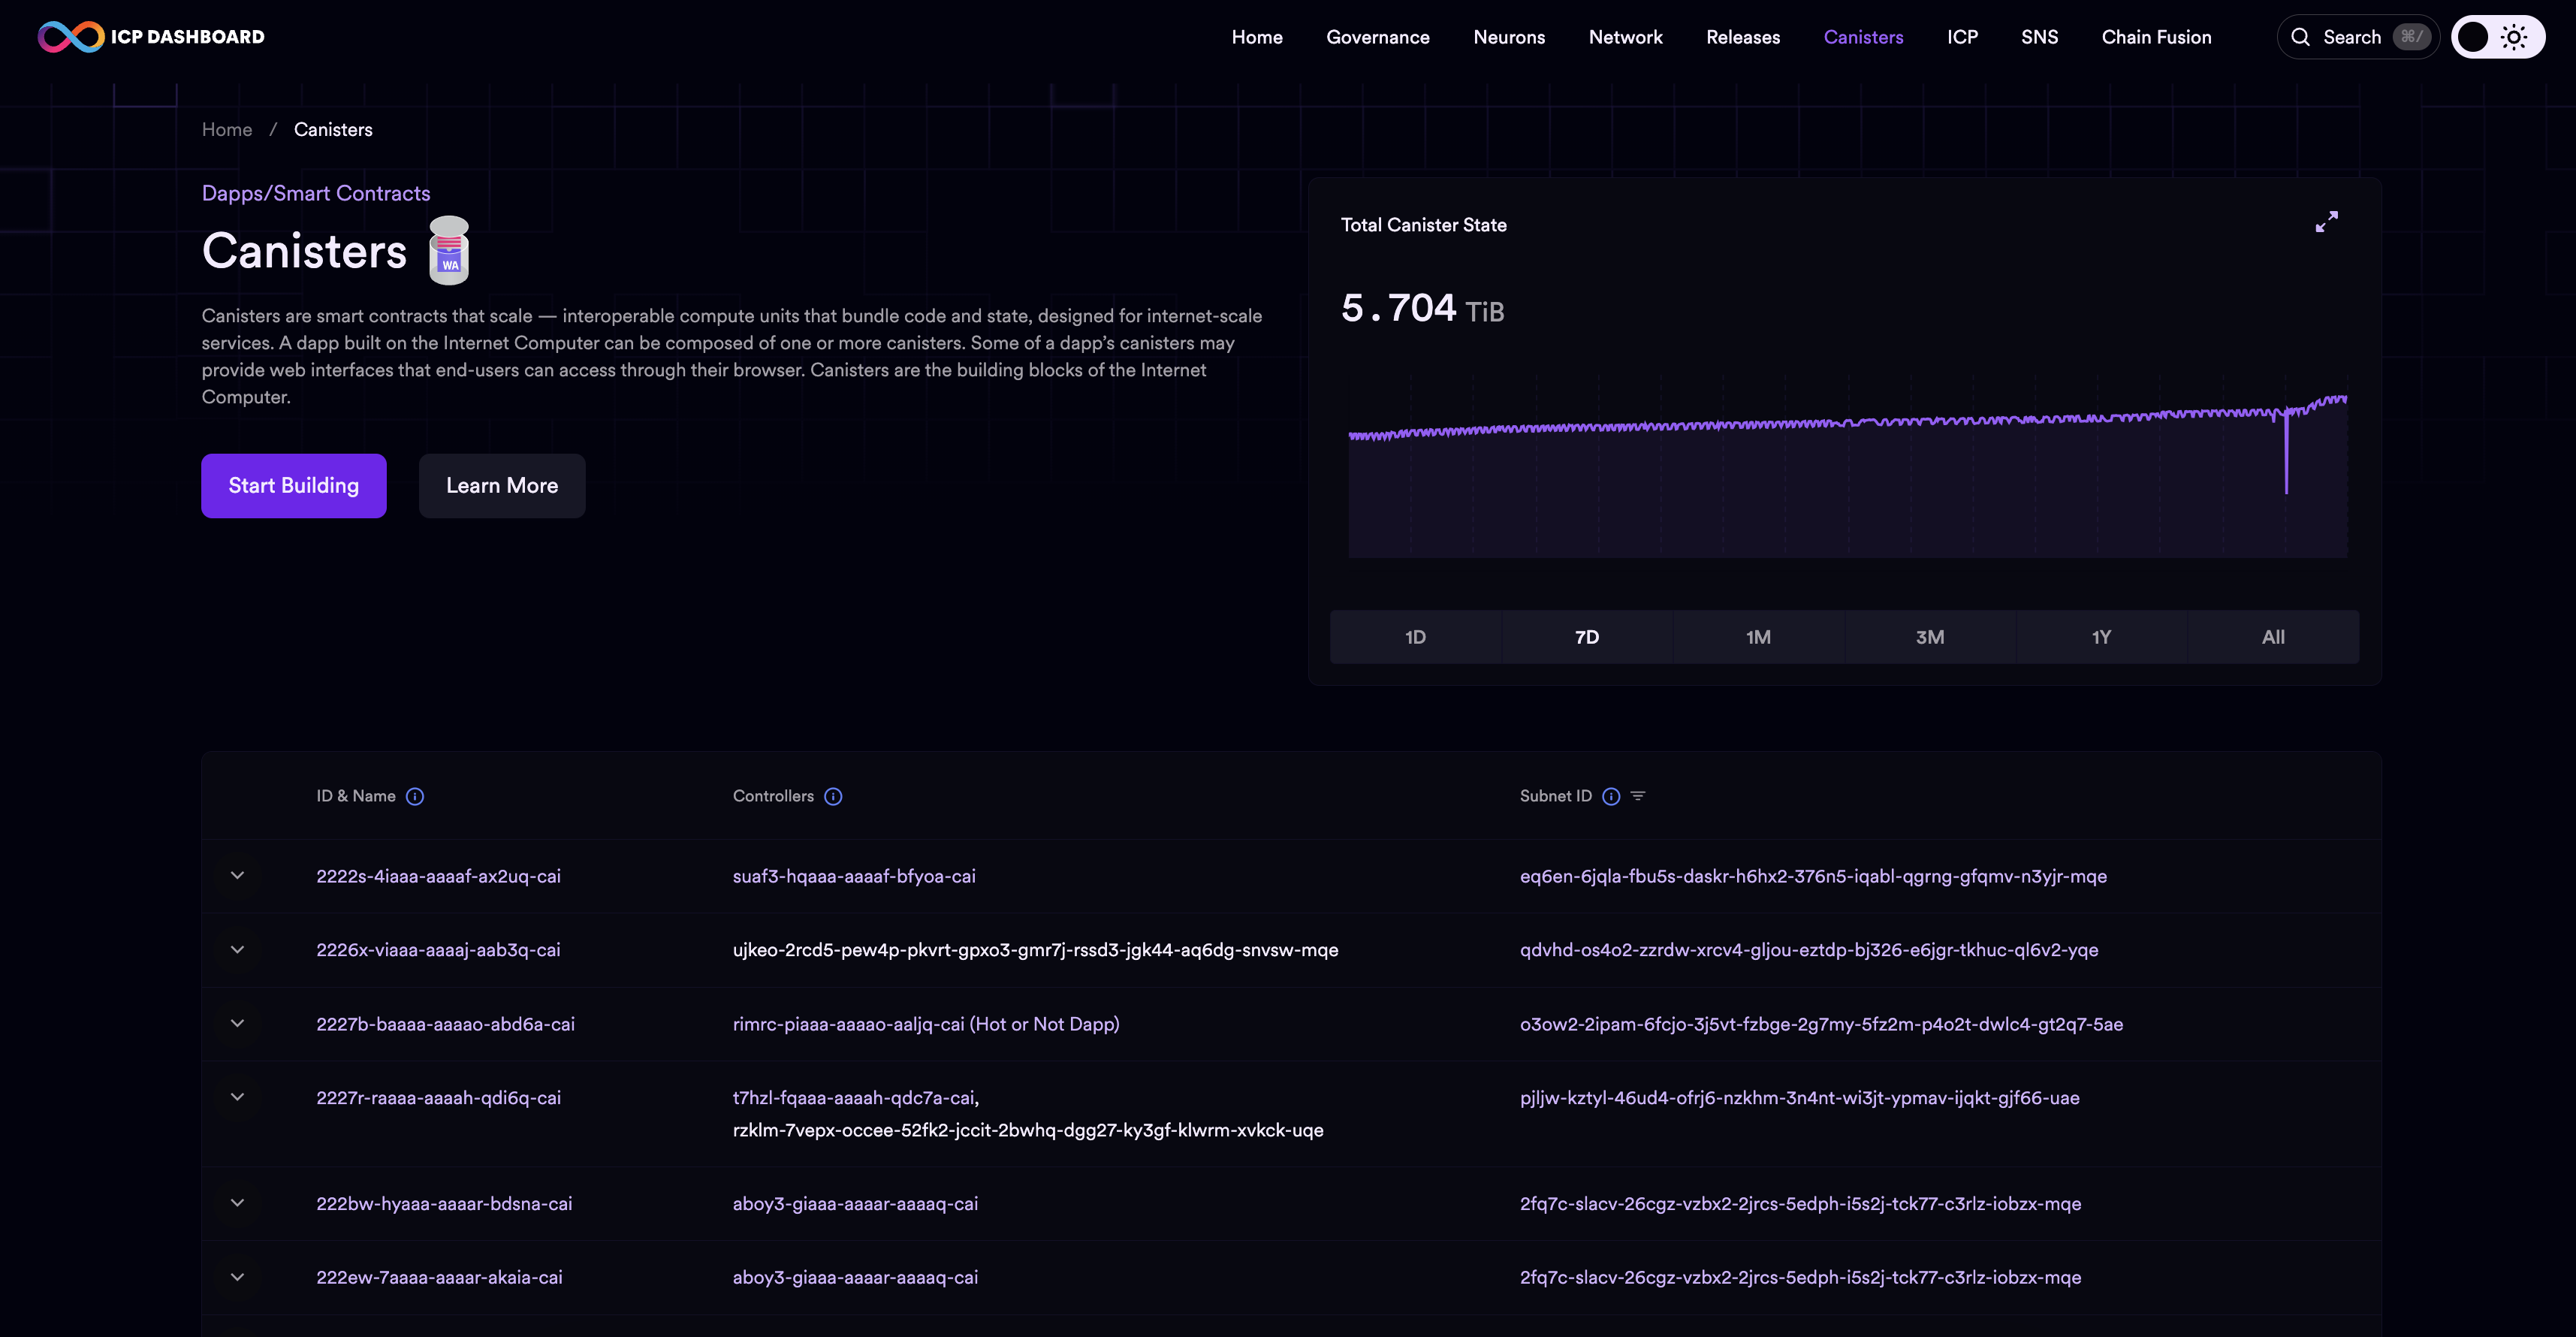The width and height of the screenshot is (2576, 1337).
Task: Open controller suaf3-hqaaa-aaaaf-bfyoa-cai
Action: click(x=854, y=876)
